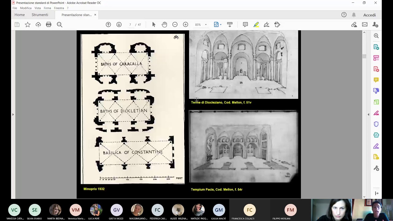
Task: Click the add person share icon
Action: point(375,25)
